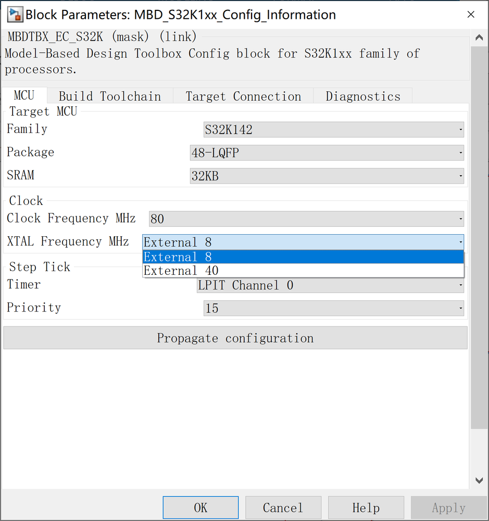The height and width of the screenshot is (521, 489).
Task: Open the SRAM dropdown showing 32KB
Action: 327,176
